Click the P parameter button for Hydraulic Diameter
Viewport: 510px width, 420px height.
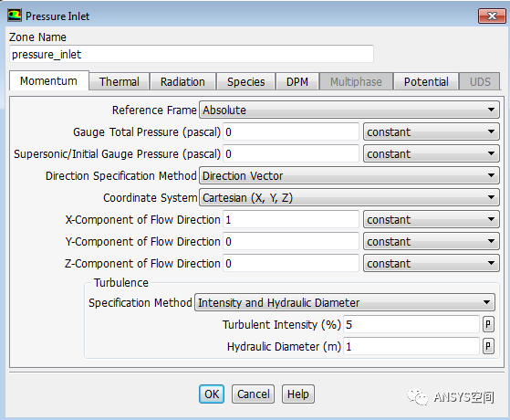[488, 346]
